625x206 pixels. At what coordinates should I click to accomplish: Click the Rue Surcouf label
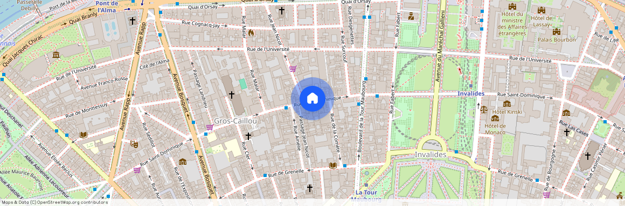pyautogui.click(x=344, y=49)
